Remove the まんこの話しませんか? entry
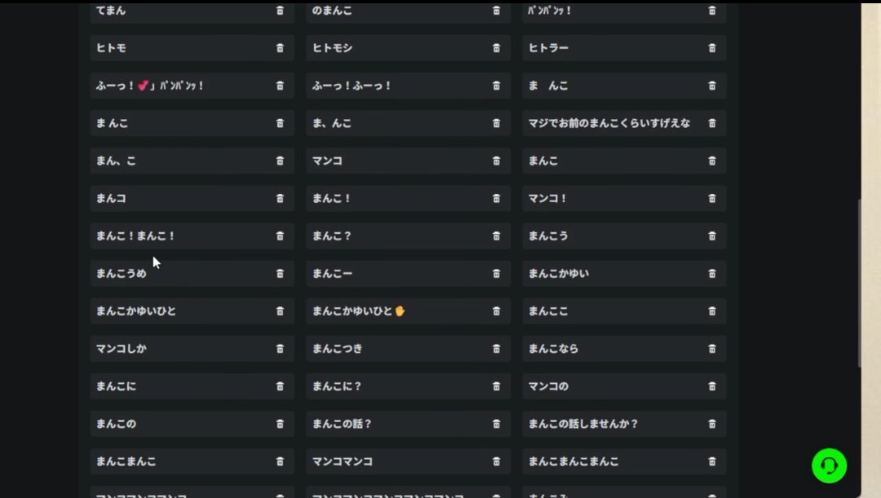This screenshot has height=498, width=881. pyautogui.click(x=712, y=424)
